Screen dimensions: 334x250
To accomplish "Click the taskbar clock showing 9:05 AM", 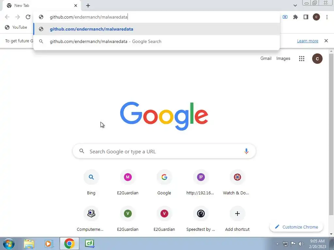I will (318, 244).
